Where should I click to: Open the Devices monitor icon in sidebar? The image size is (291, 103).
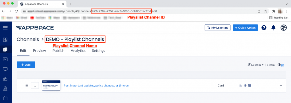point(5,69)
